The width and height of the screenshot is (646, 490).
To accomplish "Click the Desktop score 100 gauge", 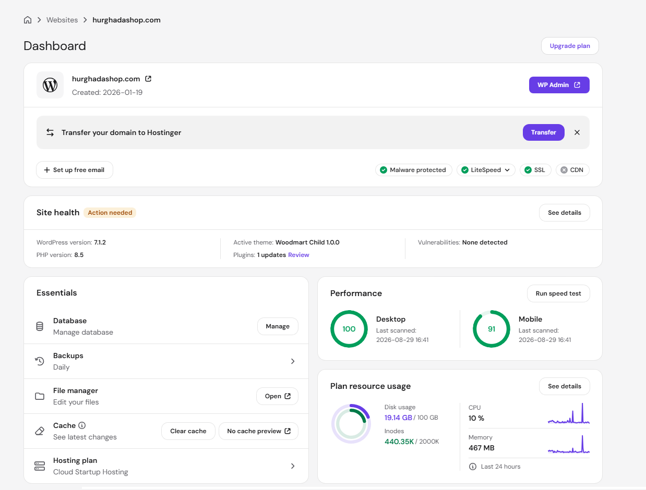I will point(349,329).
